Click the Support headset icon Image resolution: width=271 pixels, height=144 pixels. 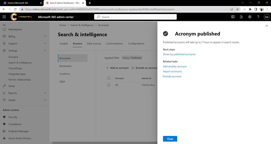click(4, 43)
